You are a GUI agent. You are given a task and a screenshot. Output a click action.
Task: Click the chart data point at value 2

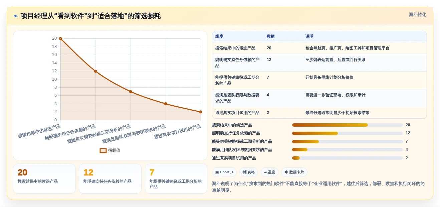pos(201,112)
